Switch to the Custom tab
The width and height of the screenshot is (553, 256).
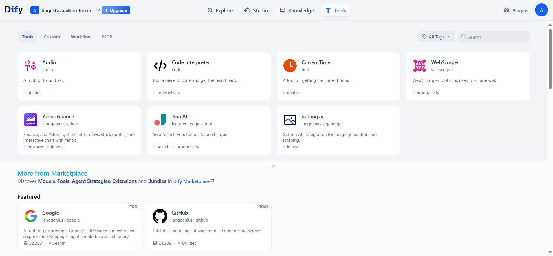tap(52, 37)
